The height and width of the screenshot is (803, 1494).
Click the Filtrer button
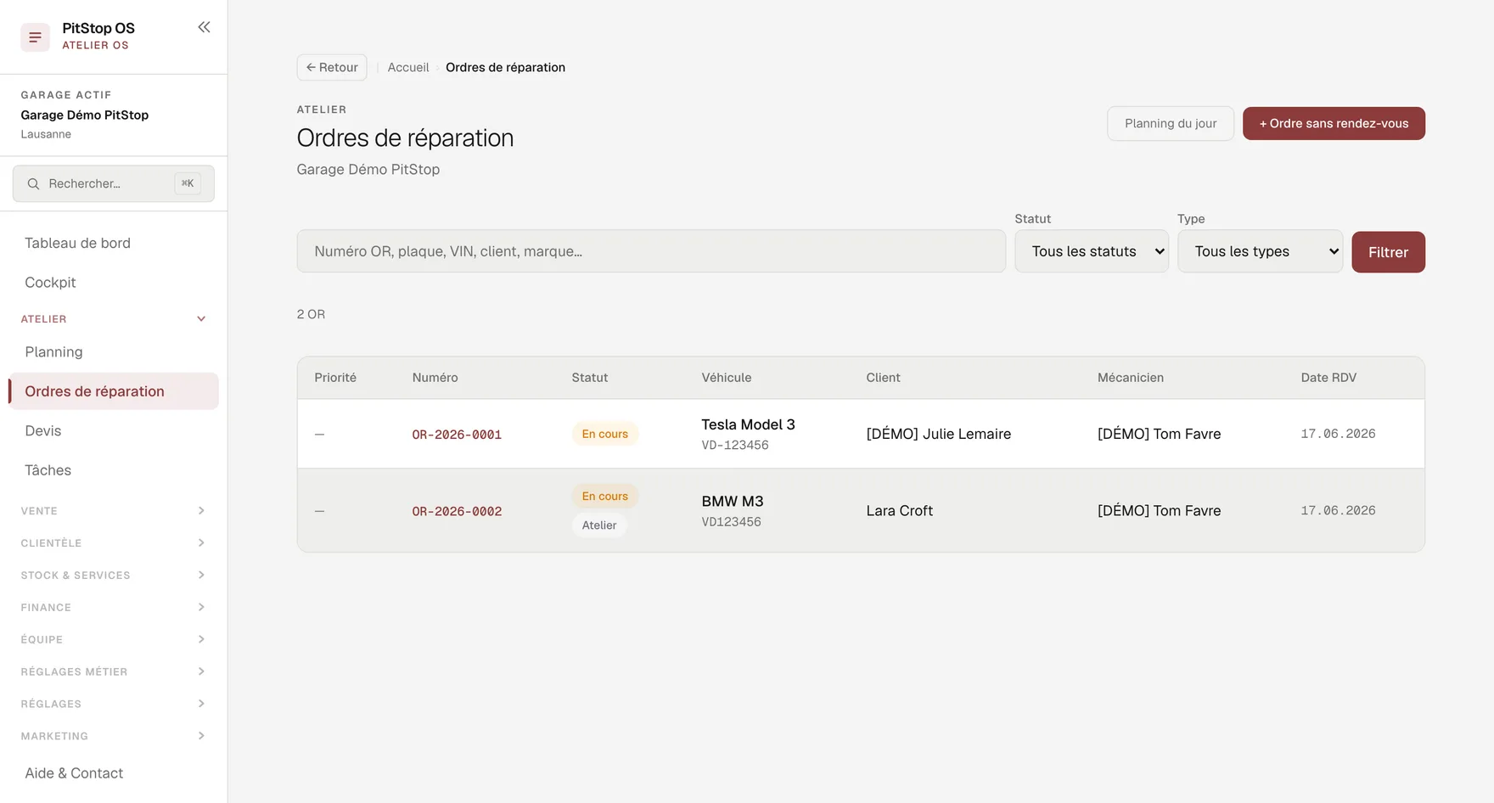point(1388,252)
